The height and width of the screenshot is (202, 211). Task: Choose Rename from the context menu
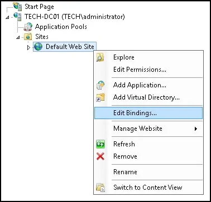125,172
